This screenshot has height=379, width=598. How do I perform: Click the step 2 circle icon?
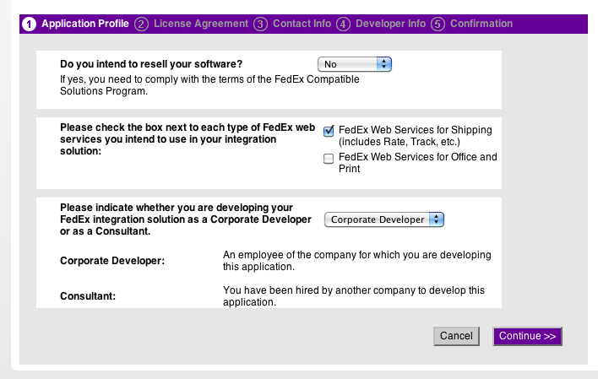pyautogui.click(x=141, y=24)
